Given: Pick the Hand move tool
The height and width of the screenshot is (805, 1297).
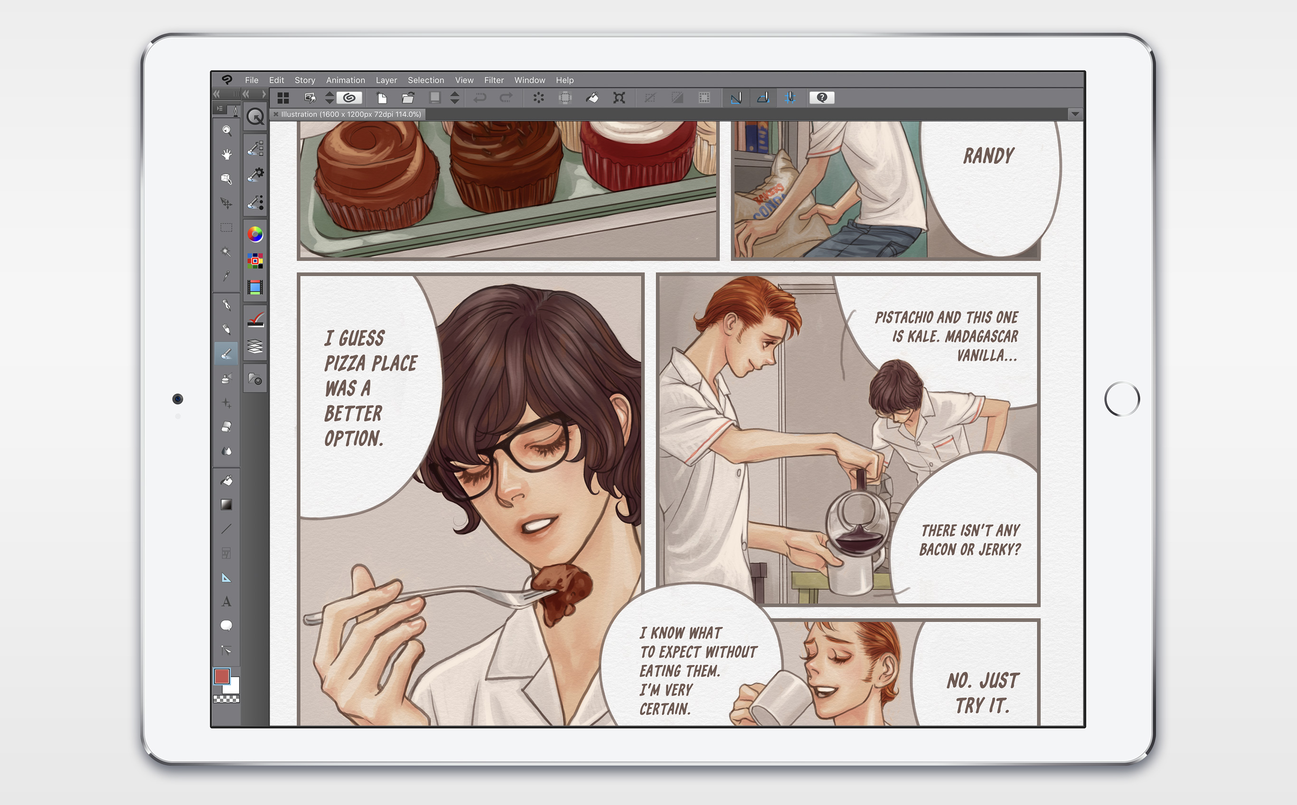Looking at the screenshot, I should point(226,154).
